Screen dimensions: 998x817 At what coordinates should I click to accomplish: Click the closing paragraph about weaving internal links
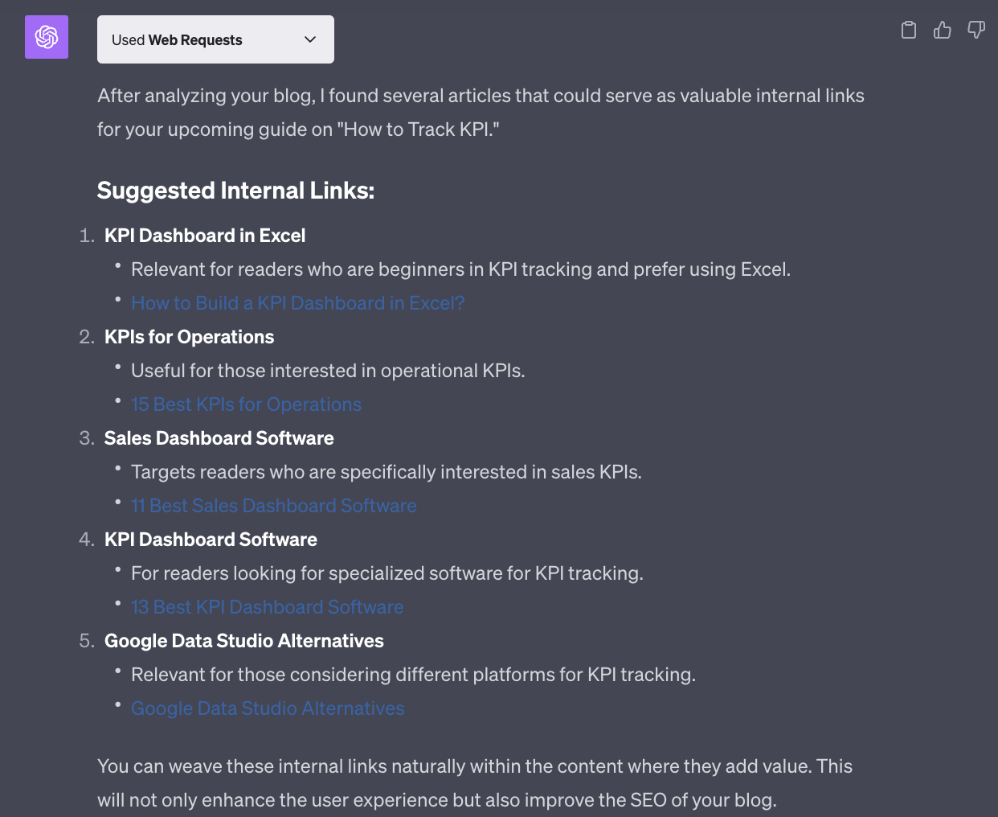(x=475, y=783)
